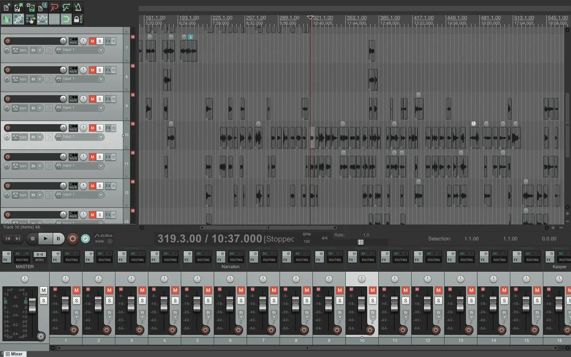Open routing for track 8
Viewport: 571px width, 357px height.
pyautogui.click(x=73, y=70)
